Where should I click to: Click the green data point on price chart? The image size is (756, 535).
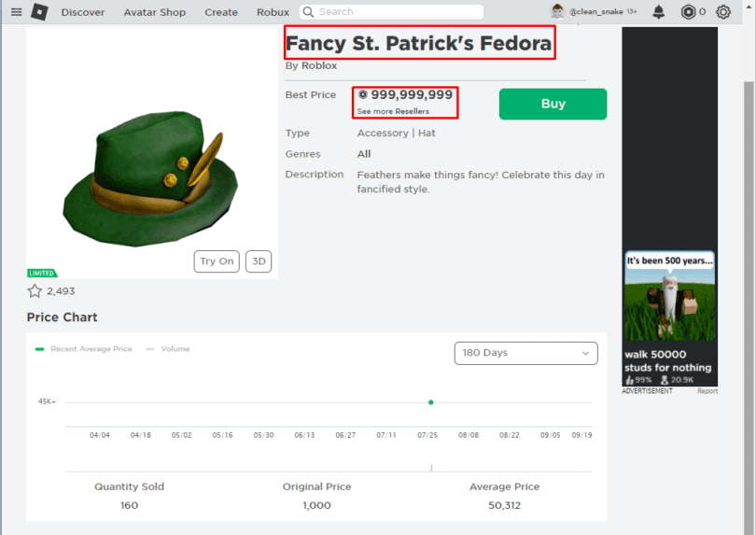click(x=430, y=402)
